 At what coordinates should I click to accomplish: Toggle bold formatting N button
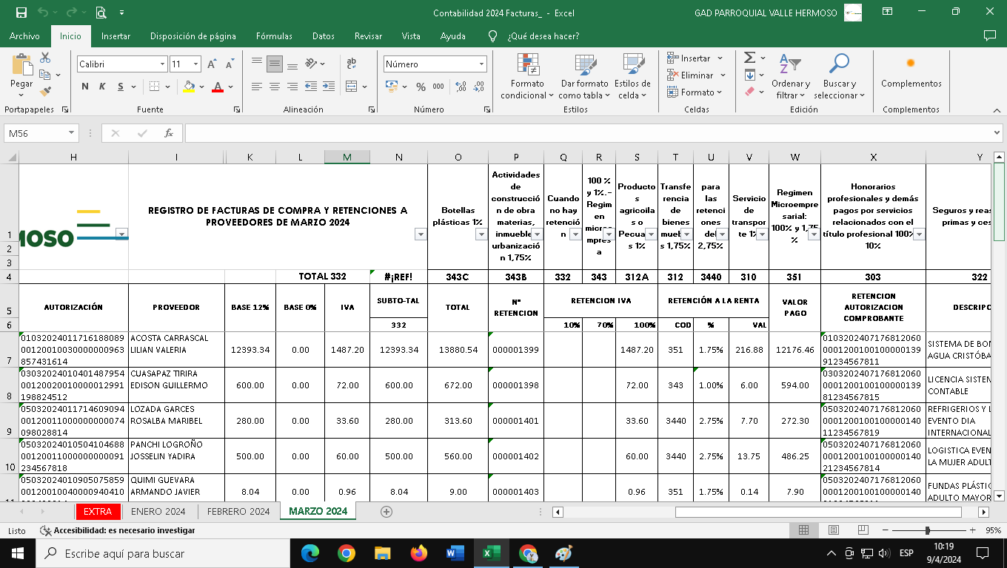coord(85,87)
